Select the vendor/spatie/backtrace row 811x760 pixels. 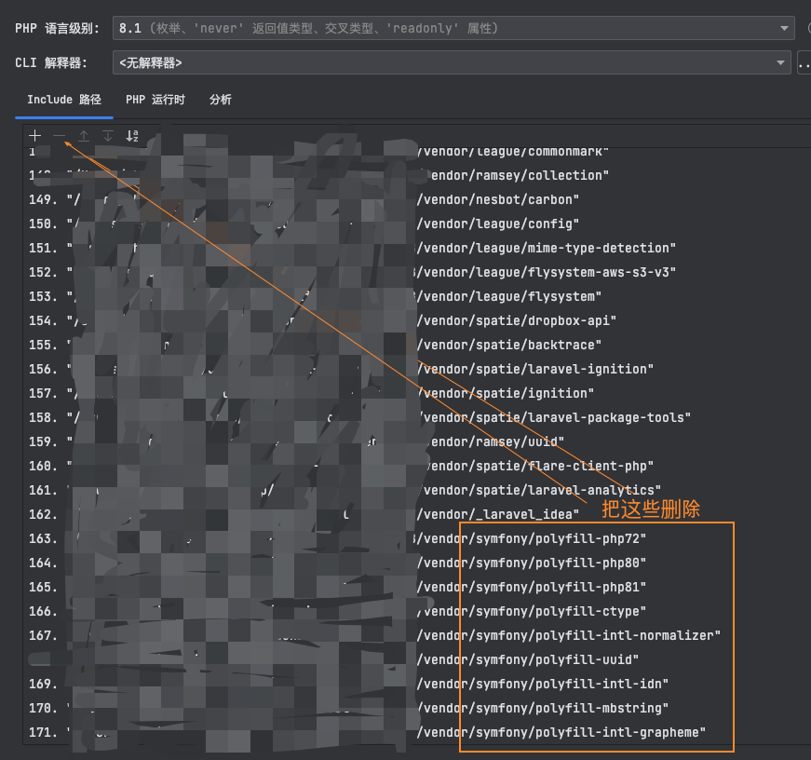coord(417,346)
